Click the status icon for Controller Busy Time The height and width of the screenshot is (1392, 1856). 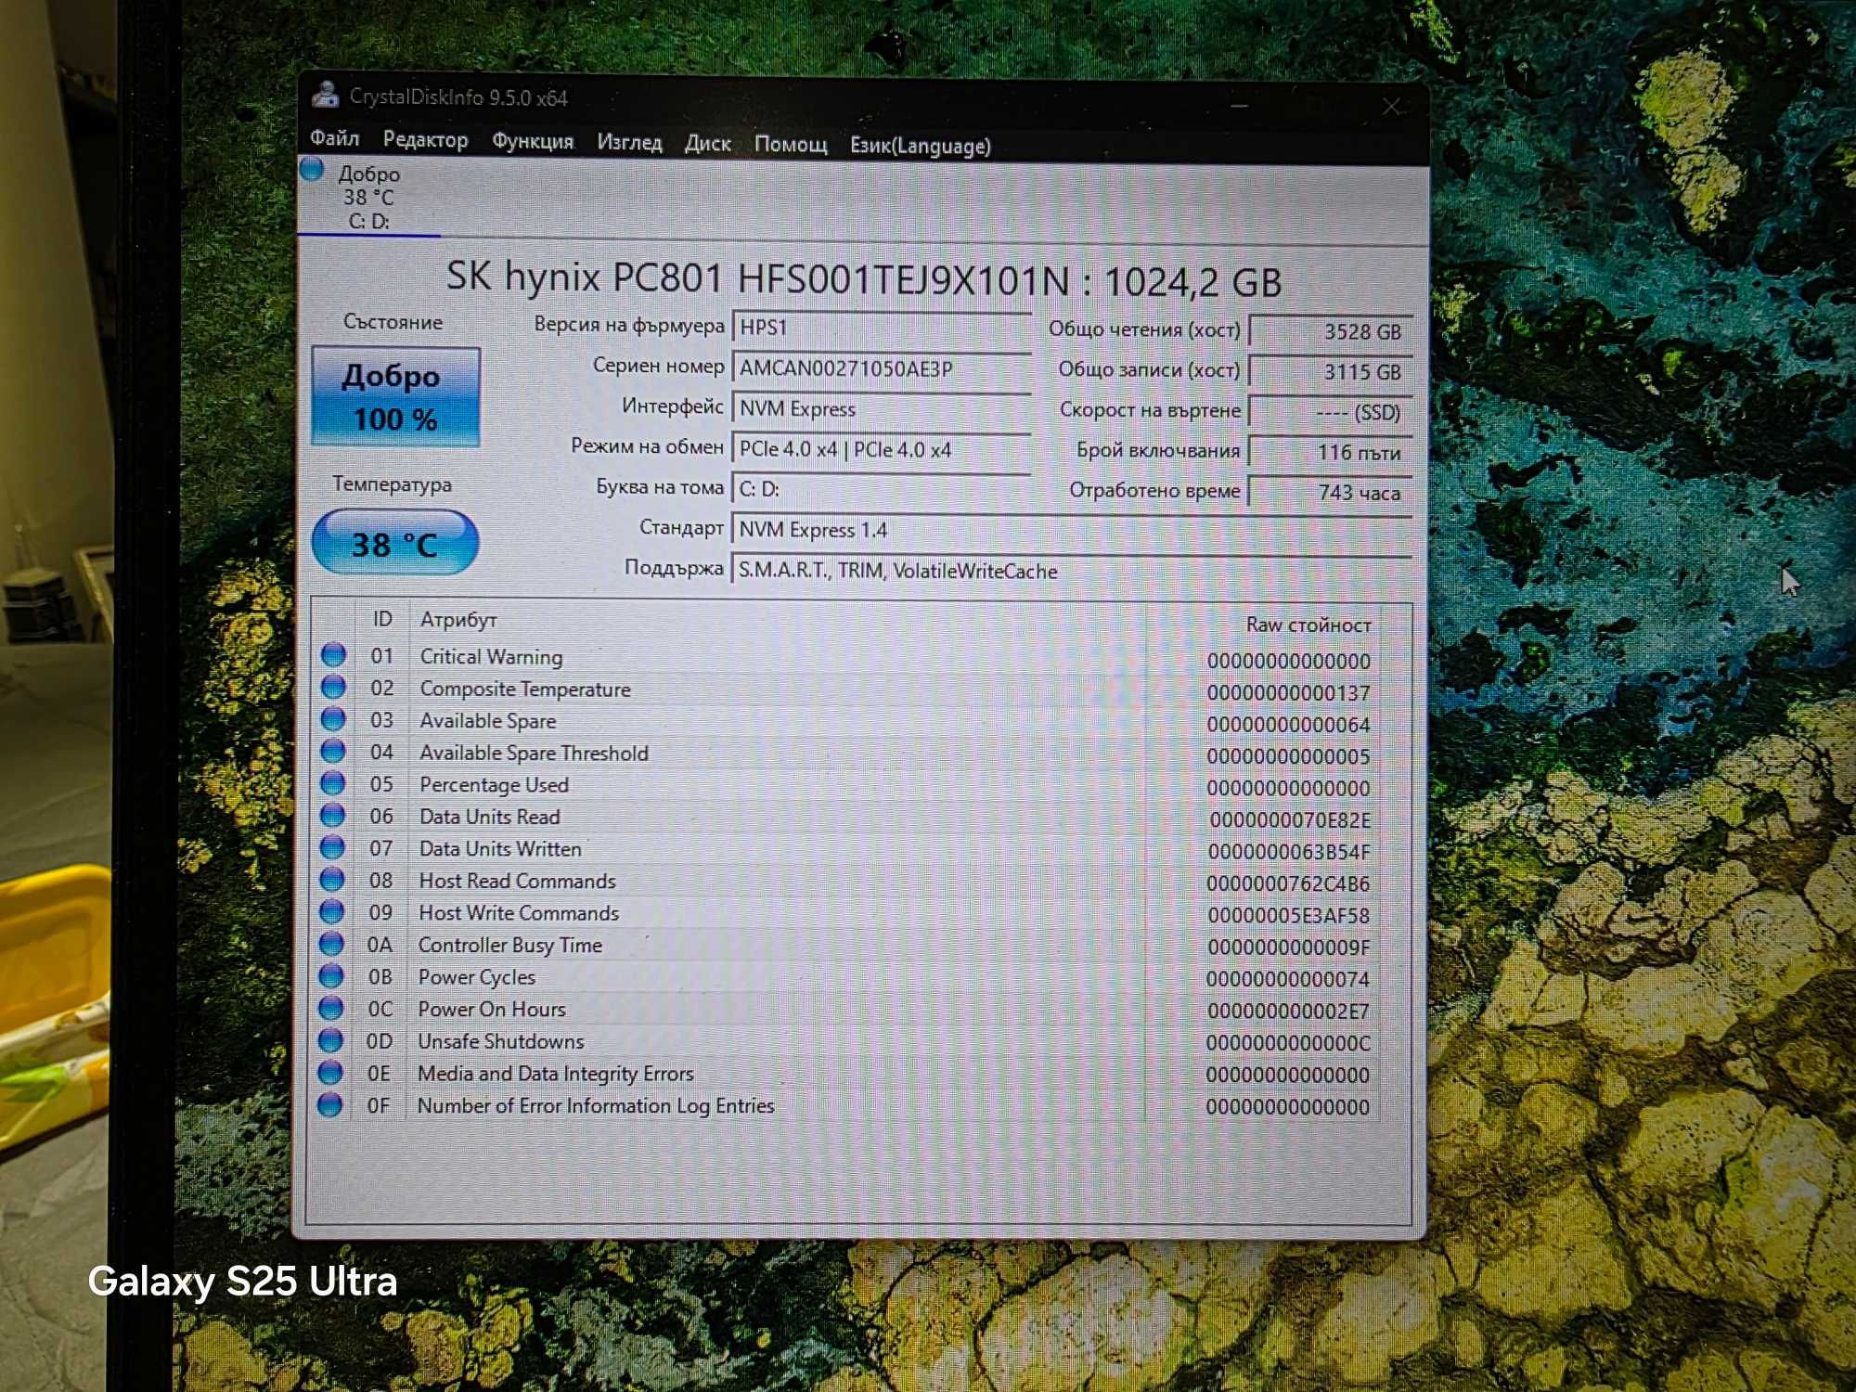[331, 944]
